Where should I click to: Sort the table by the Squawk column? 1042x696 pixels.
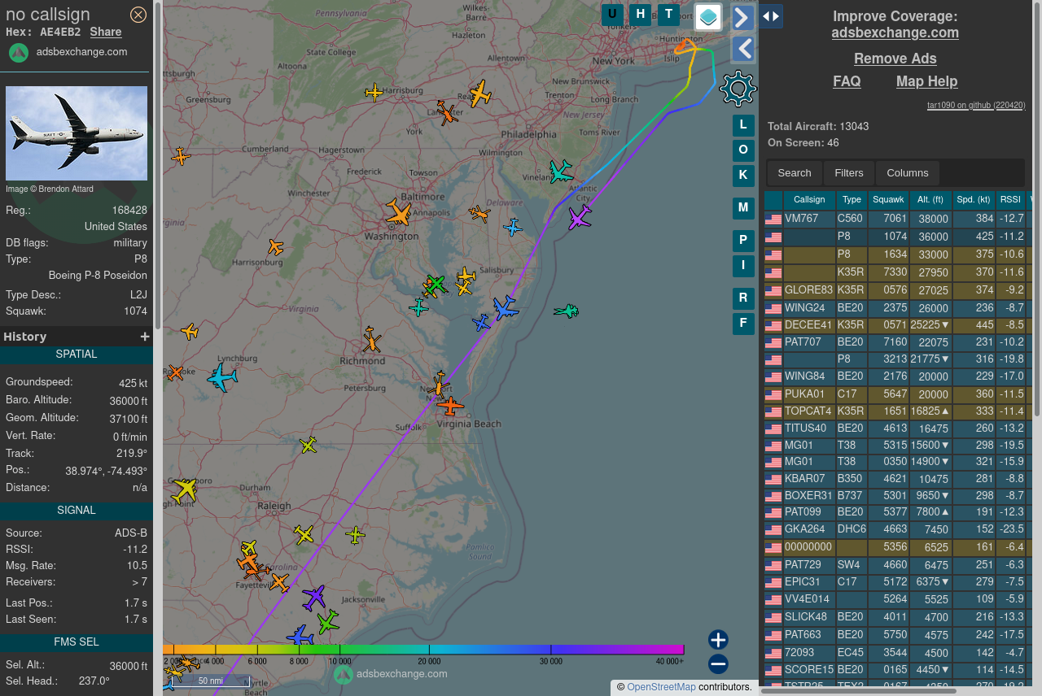pyautogui.click(x=888, y=199)
